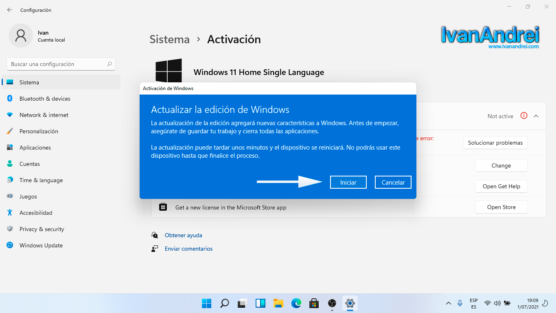Image resolution: width=556 pixels, height=313 pixels.
Task: Open Accesibilidad settings
Action: pos(61,213)
